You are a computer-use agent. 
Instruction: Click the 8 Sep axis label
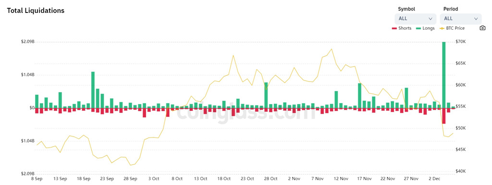(x=37, y=179)
